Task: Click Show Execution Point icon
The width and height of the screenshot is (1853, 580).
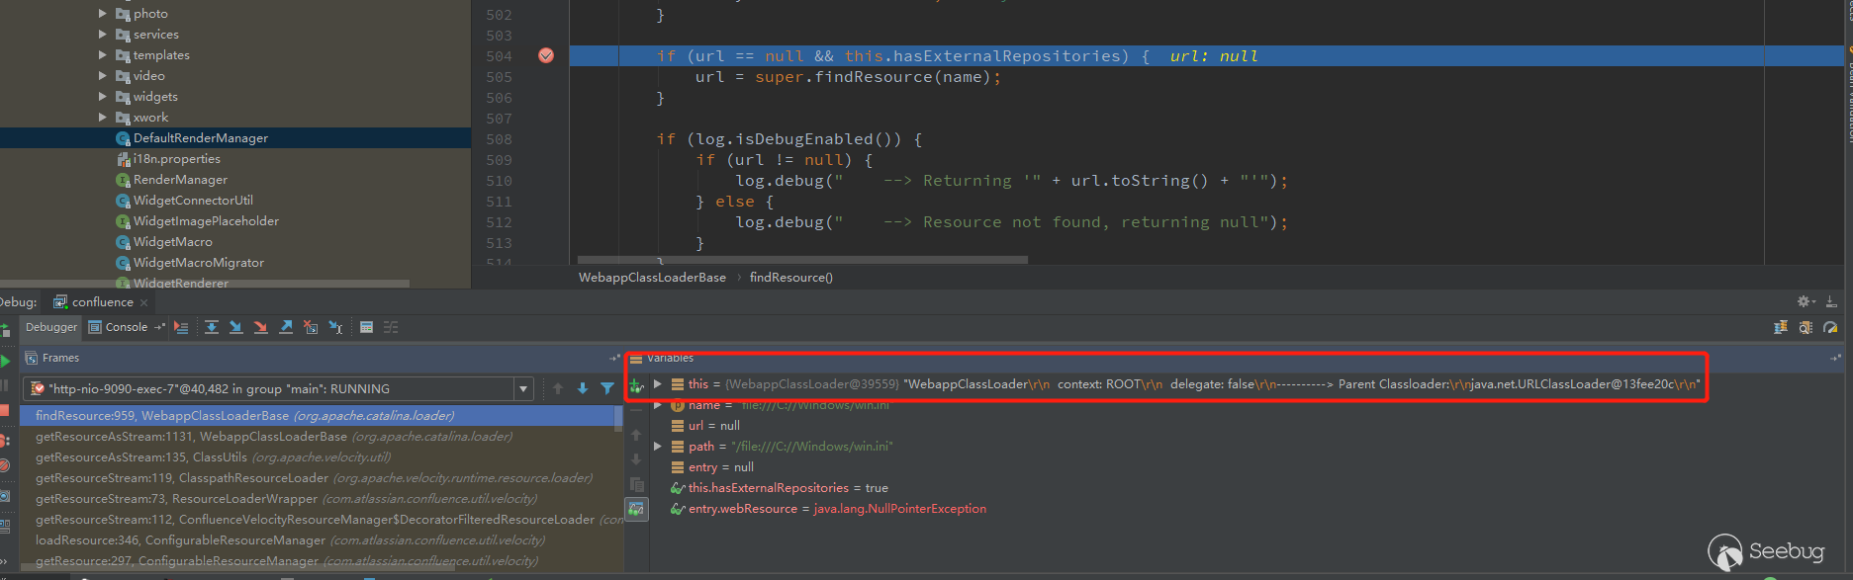Action: pos(181,327)
